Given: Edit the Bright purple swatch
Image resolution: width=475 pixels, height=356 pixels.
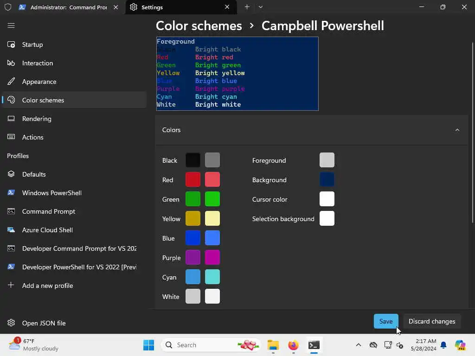Looking at the screenshot, I should [x=212, y=257].
